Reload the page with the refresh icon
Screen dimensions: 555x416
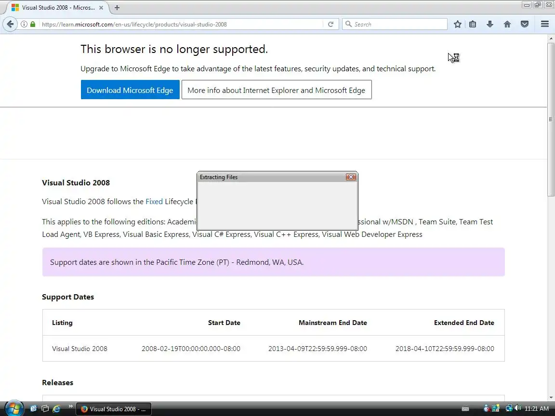click(x=330, y=24)
